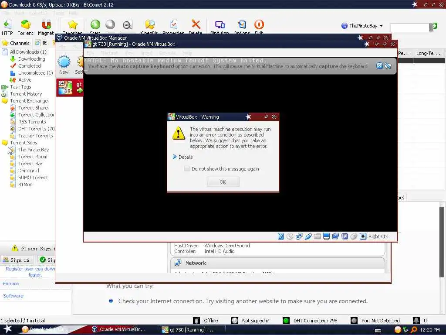Select the Active filter in sidebar

point(25,80)
